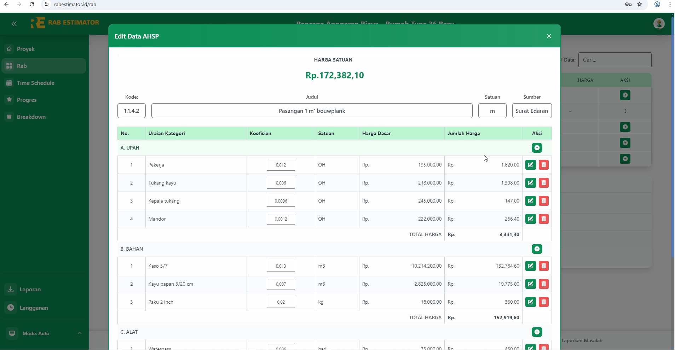Delete the Paku 2 inch row
Screen dimensions: 675x350
tap(543, 302)
